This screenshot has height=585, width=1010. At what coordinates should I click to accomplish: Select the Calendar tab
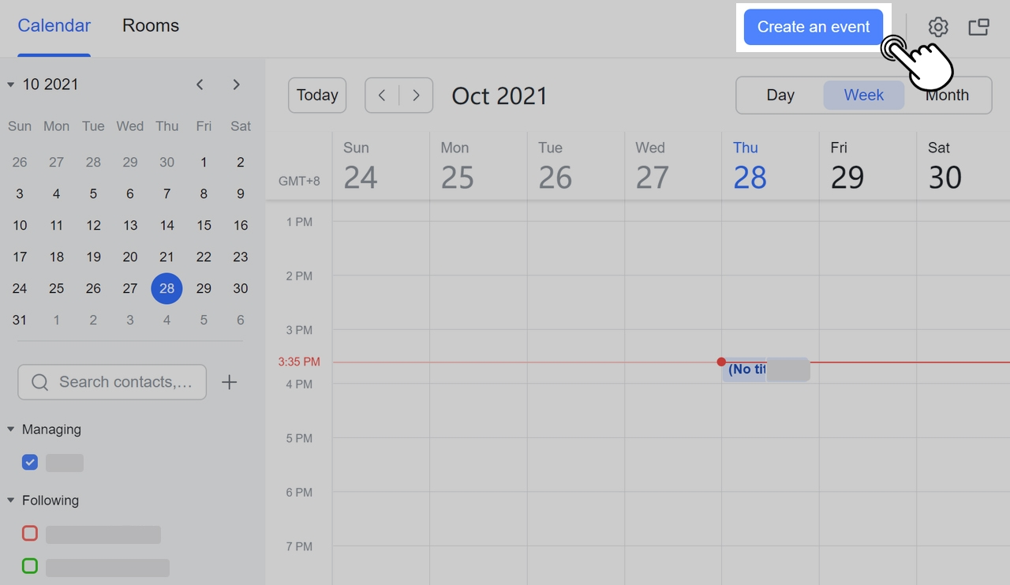click(x=54, y=24)
